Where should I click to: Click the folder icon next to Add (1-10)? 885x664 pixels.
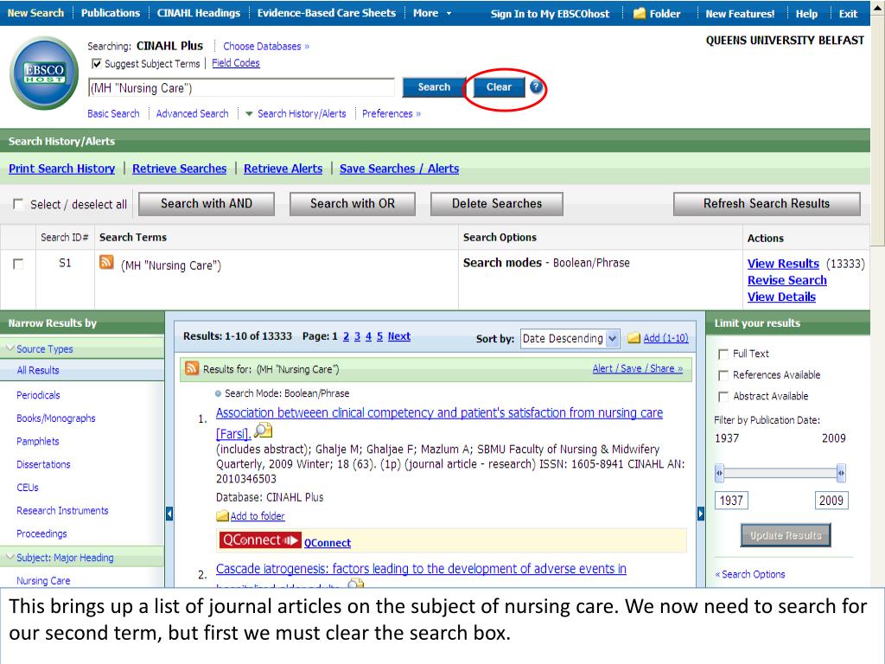point(634,338)
